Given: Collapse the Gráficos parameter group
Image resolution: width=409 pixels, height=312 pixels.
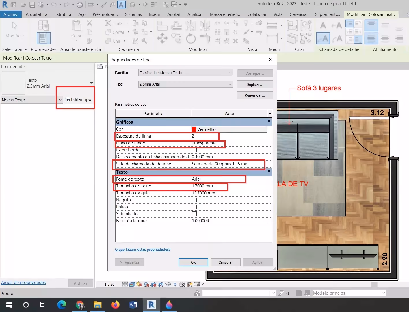Looking at the screenshot, I should (x=269, y=121).
